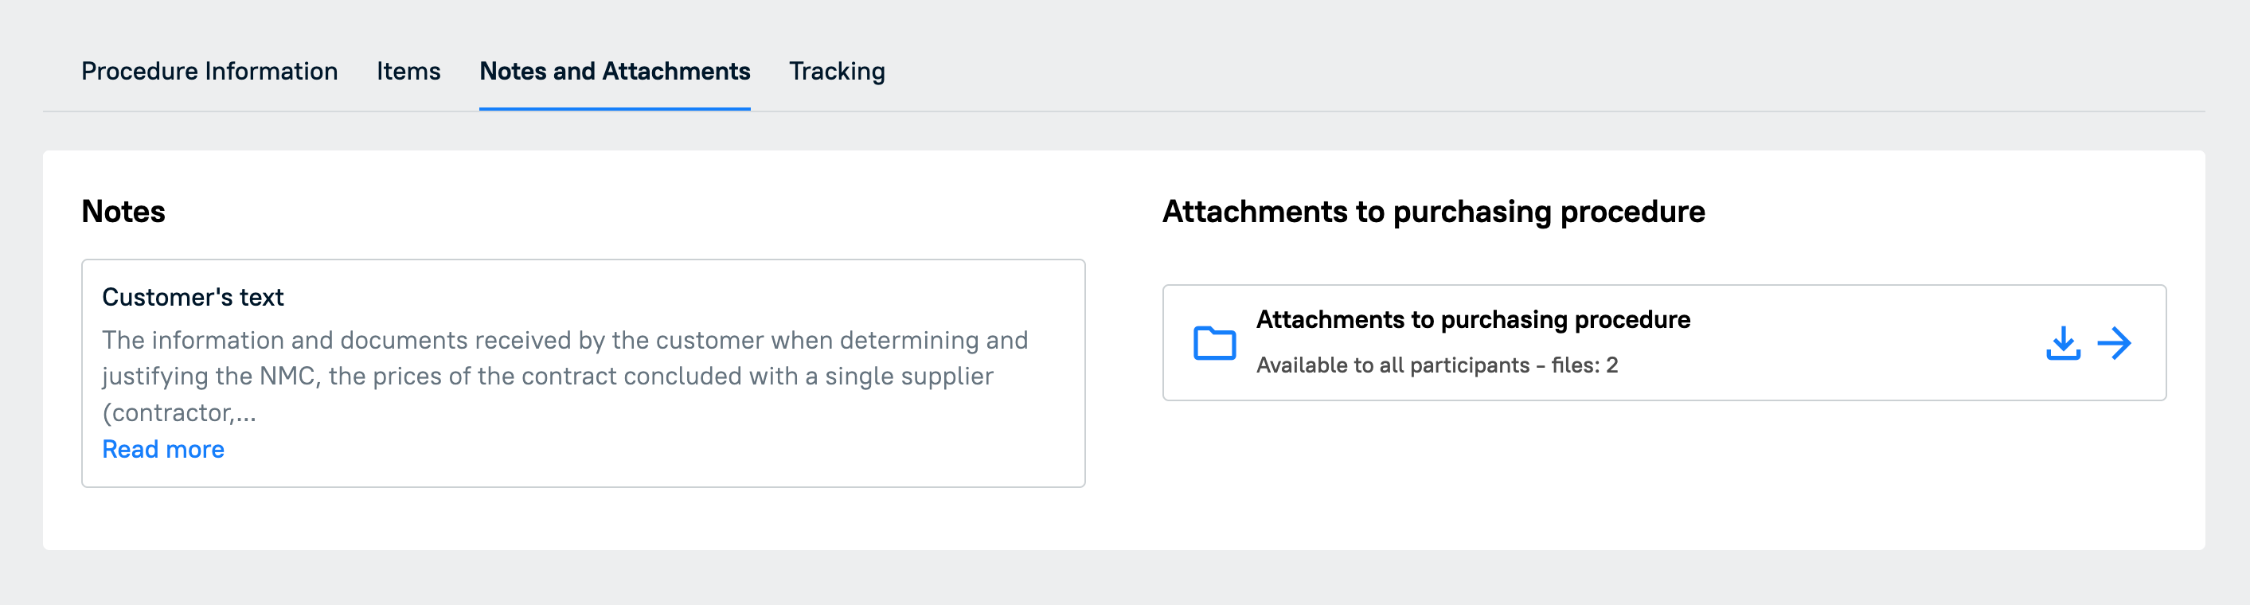Select the Customer's text note card
This screenshot has width=2250, height=605.
click(x=584, y=373)
